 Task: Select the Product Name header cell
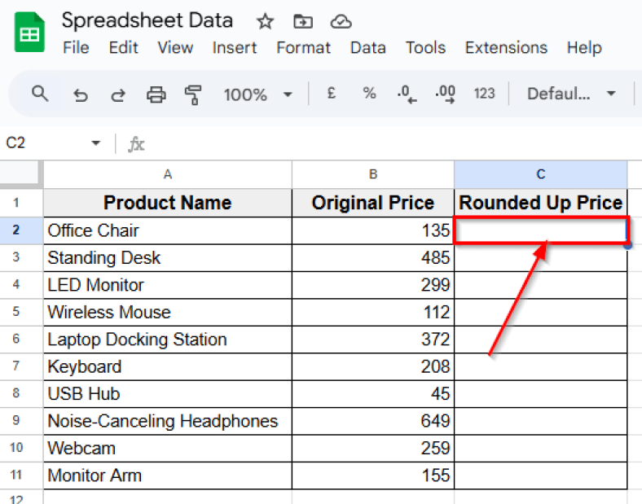168,203
